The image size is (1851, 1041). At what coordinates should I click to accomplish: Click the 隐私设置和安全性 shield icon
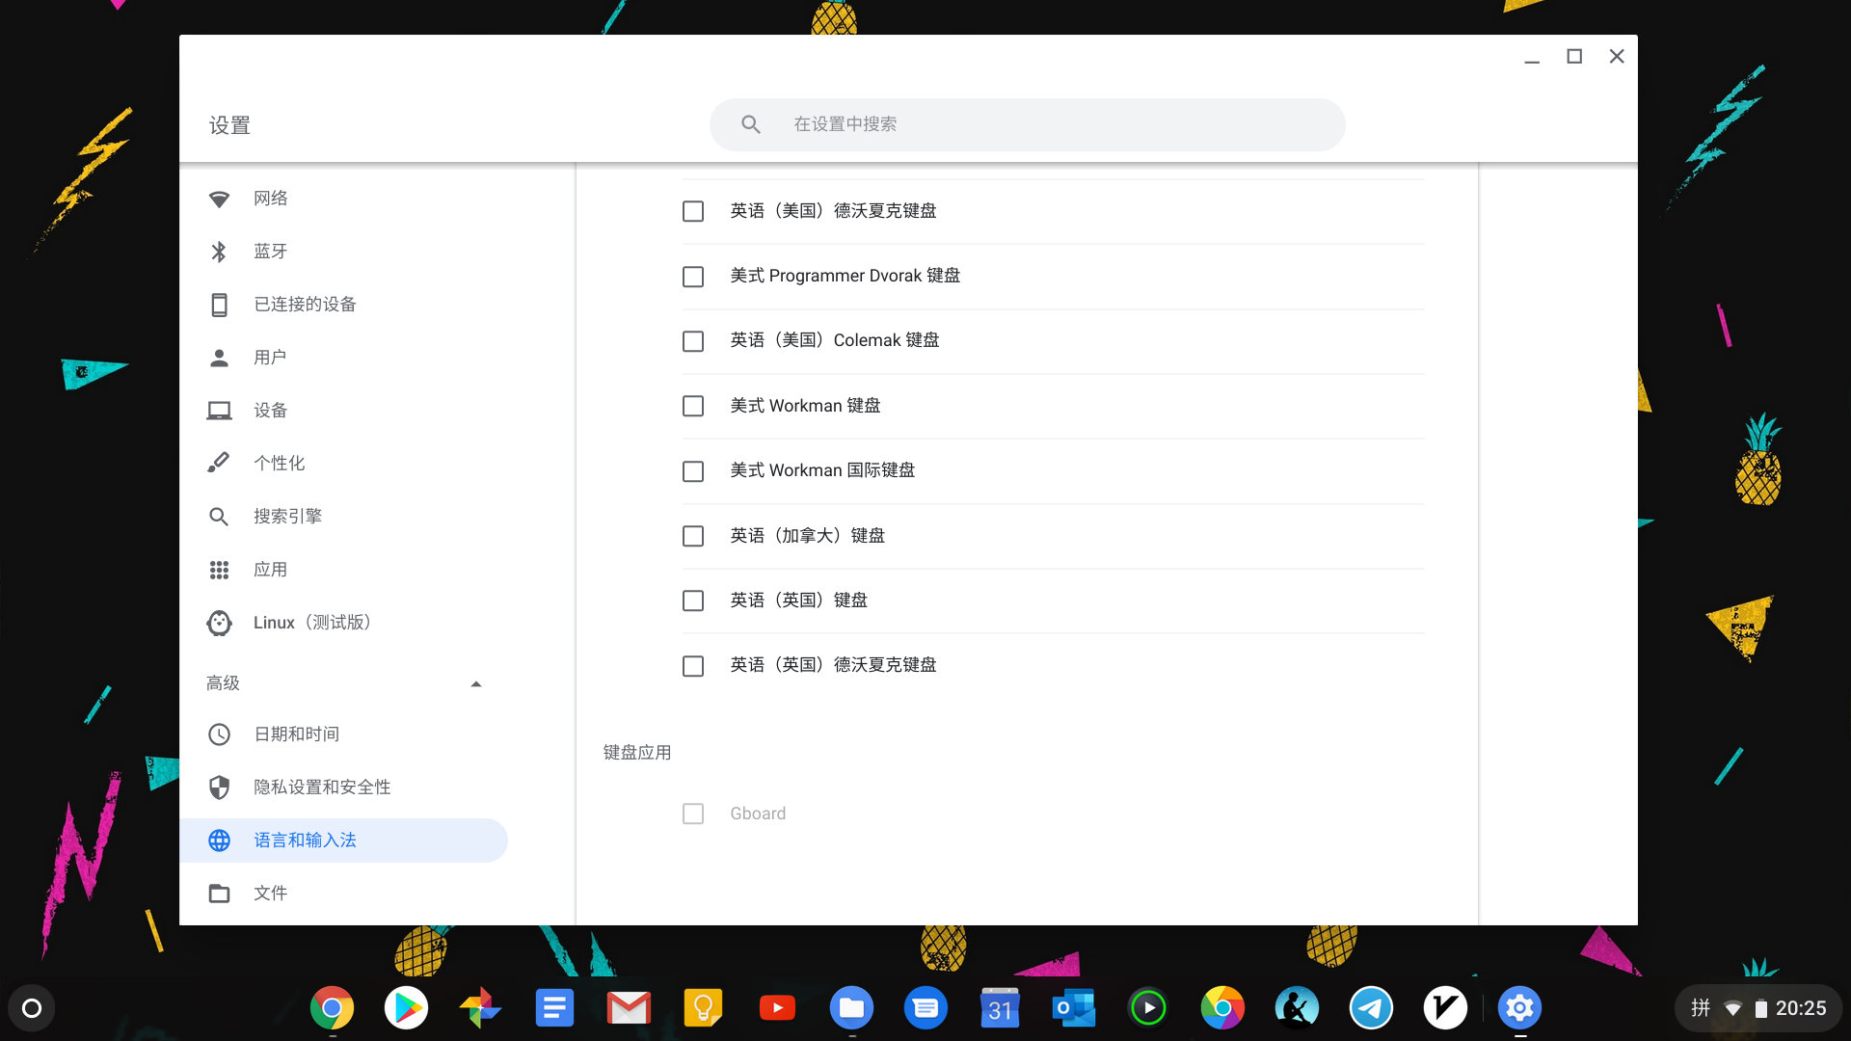219,787
